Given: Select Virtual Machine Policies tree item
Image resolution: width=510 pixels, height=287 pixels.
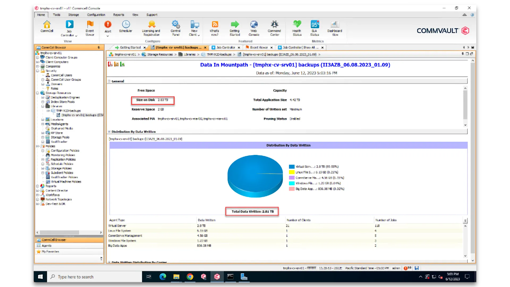Looking at the screenshot, I should pyautogui.click(x=66, y=182).
